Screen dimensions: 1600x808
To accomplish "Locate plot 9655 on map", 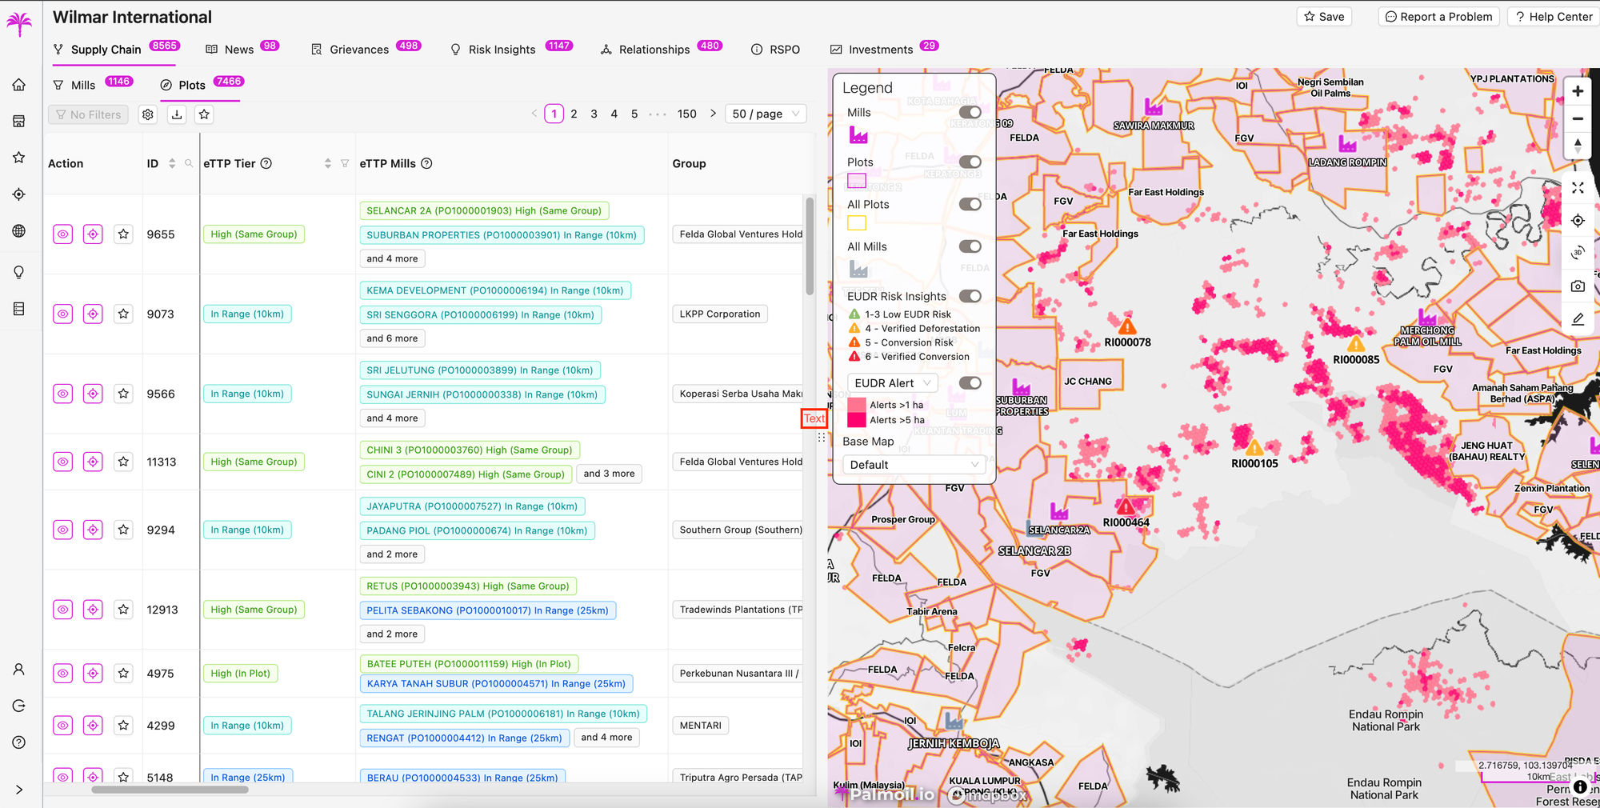I will [x=93, y=234].
